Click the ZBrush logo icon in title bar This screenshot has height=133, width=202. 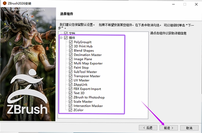coord(5,3)
